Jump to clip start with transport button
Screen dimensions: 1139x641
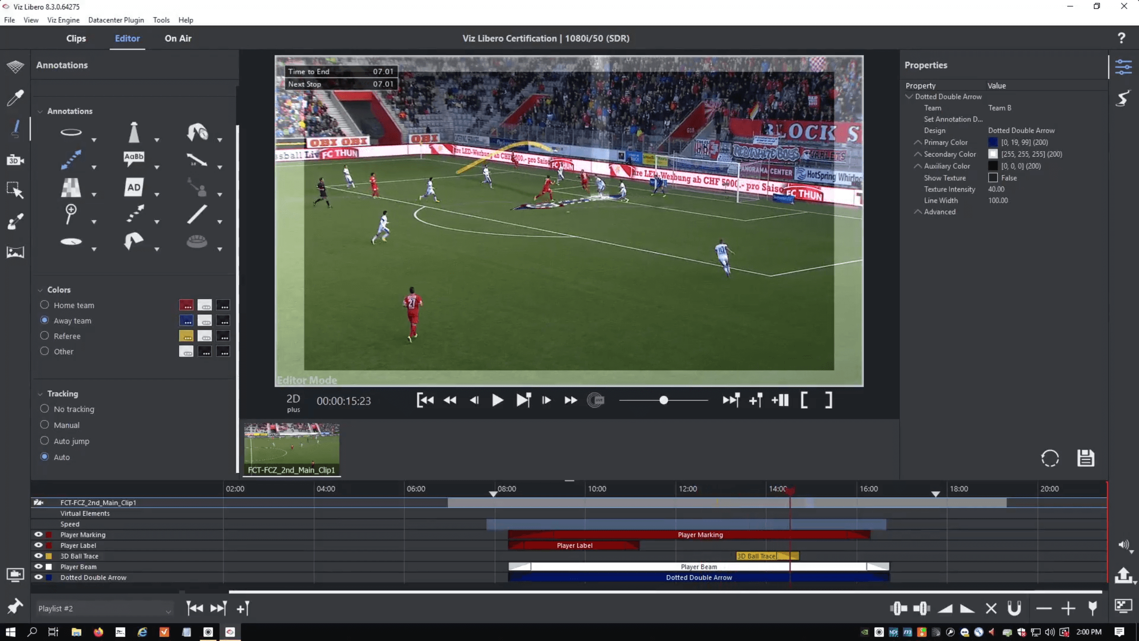pos(425,400)
